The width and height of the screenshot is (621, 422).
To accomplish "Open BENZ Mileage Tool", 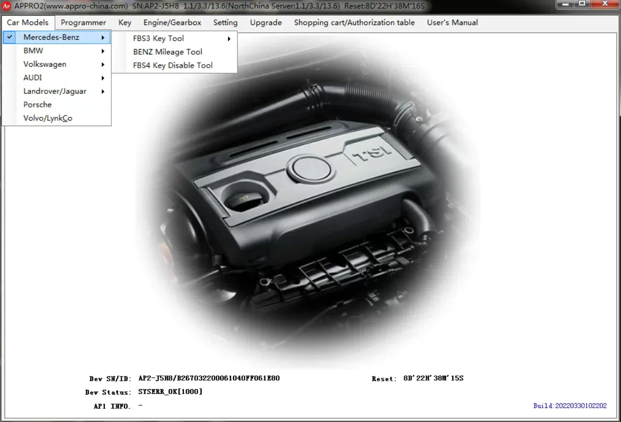I will click(168, 52).
